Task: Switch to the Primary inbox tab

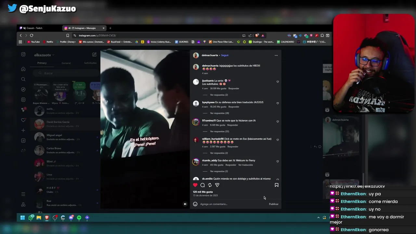Action: 42,63
